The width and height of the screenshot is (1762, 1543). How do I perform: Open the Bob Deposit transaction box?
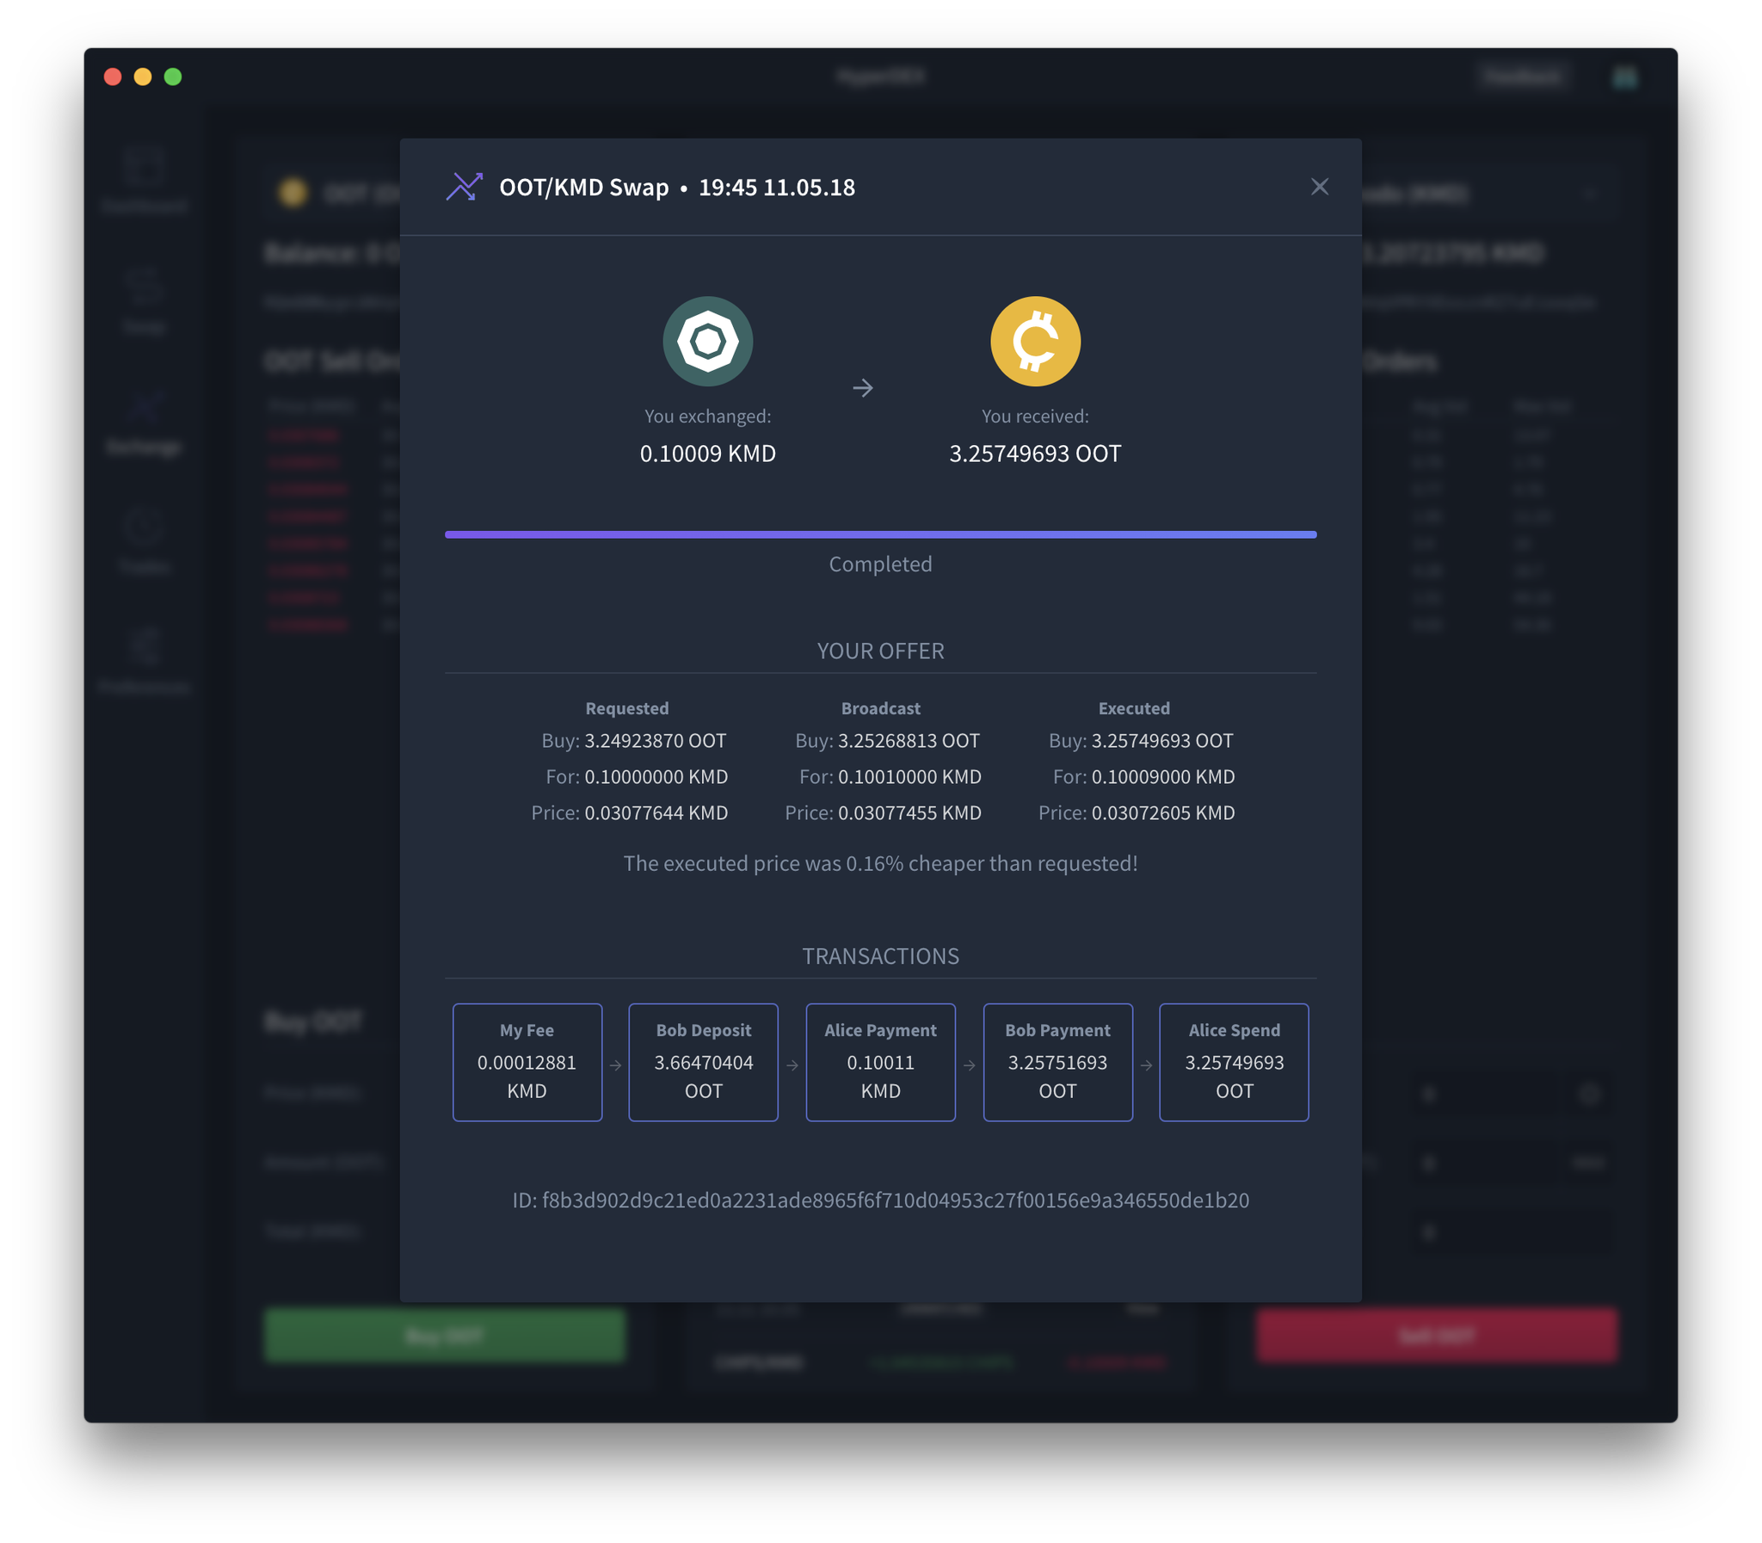click(703, 1062)
